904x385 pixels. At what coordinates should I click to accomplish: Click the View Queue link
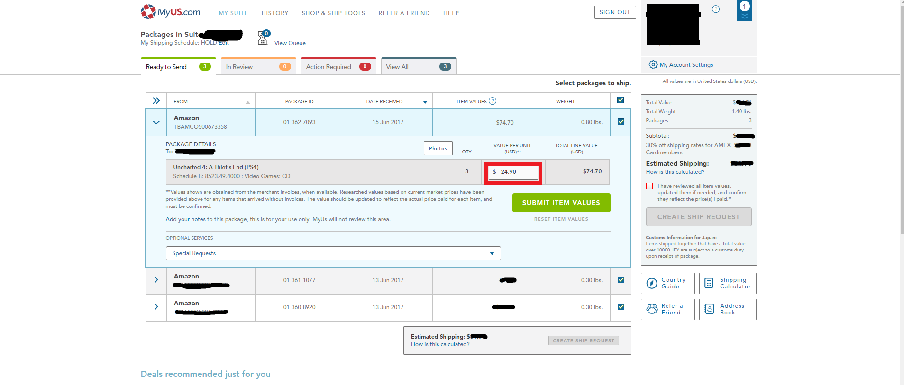pyautogui.click(x=290, y=43)
